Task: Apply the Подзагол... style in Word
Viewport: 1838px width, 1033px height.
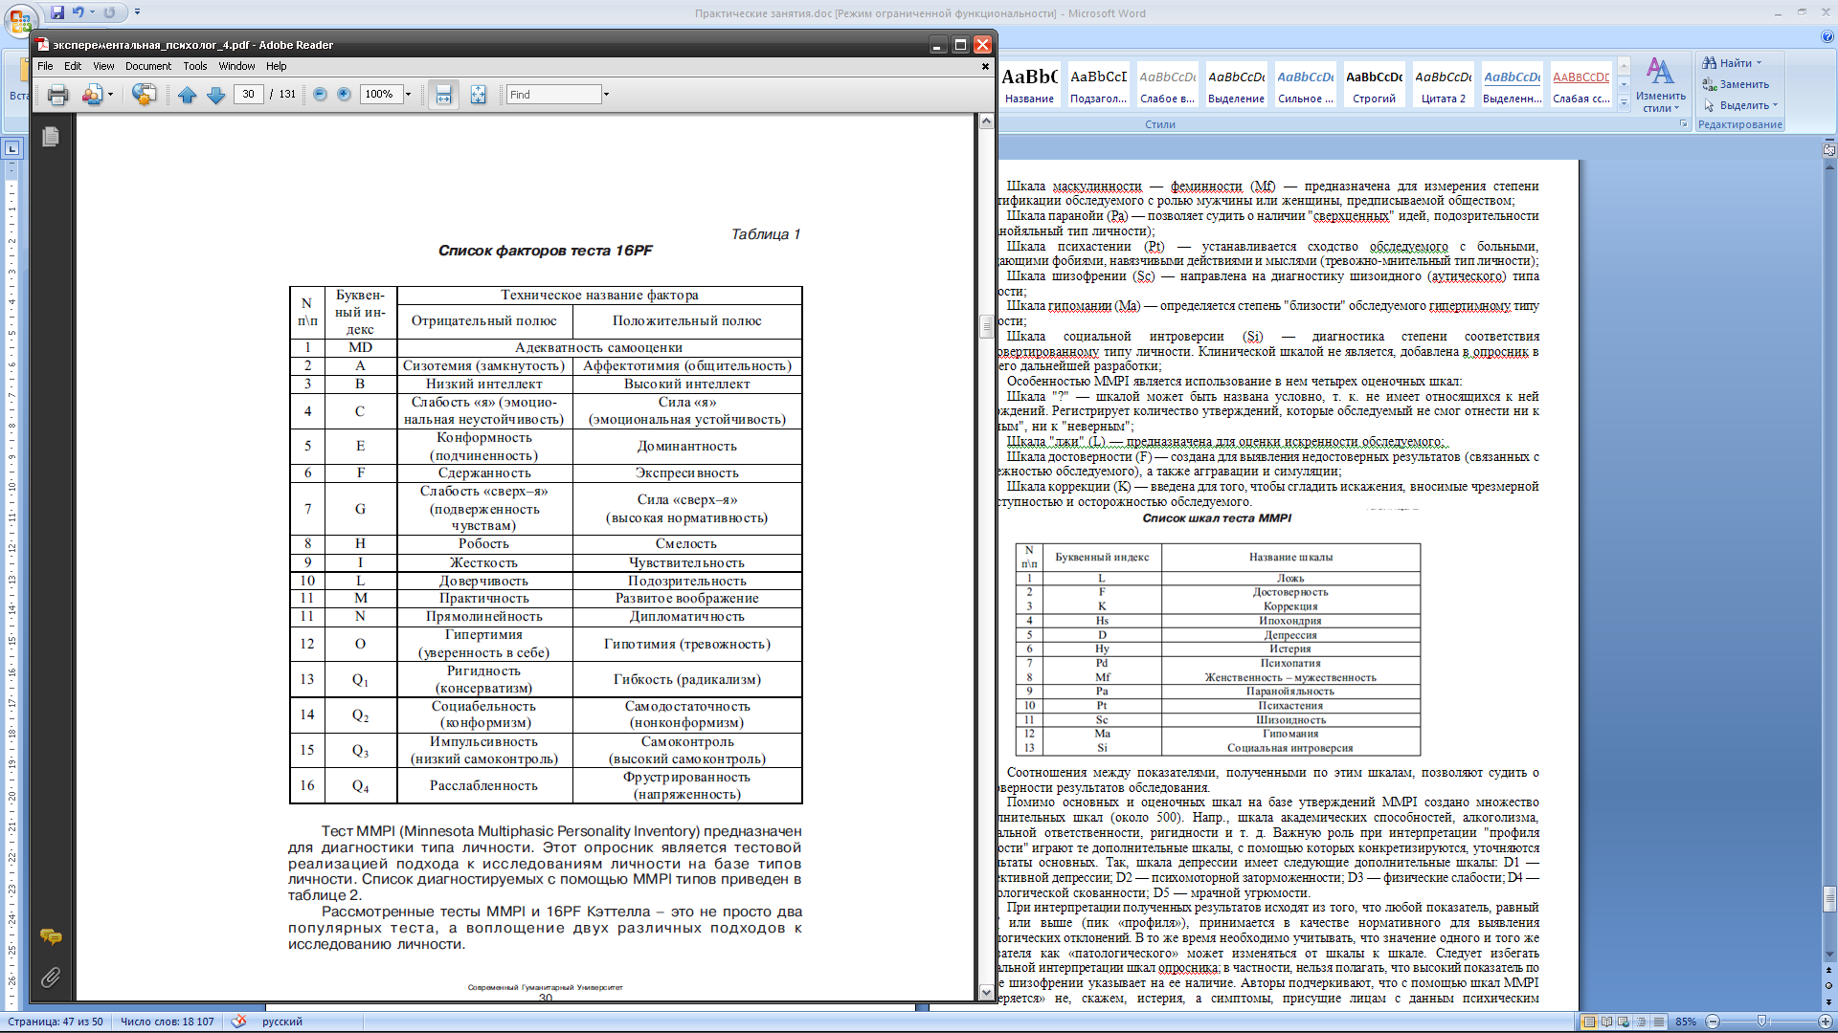Action: [x=1098, y=85]
